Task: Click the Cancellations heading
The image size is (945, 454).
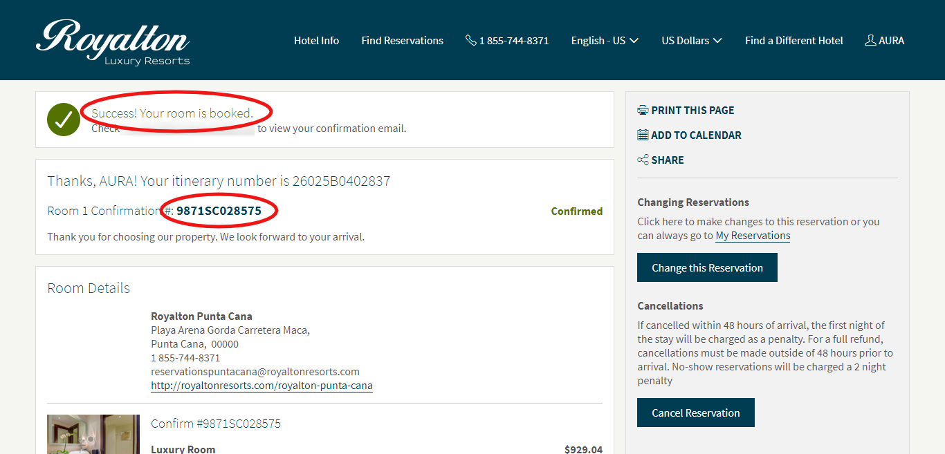Action: point(670,306)
